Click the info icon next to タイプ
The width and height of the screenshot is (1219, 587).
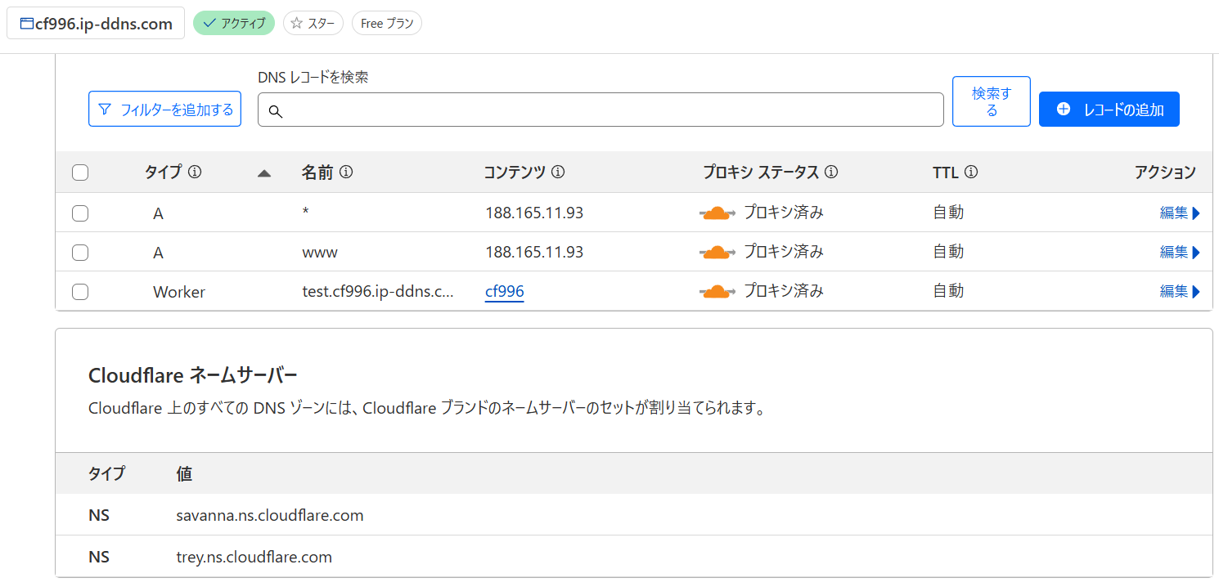coord(195,173)
